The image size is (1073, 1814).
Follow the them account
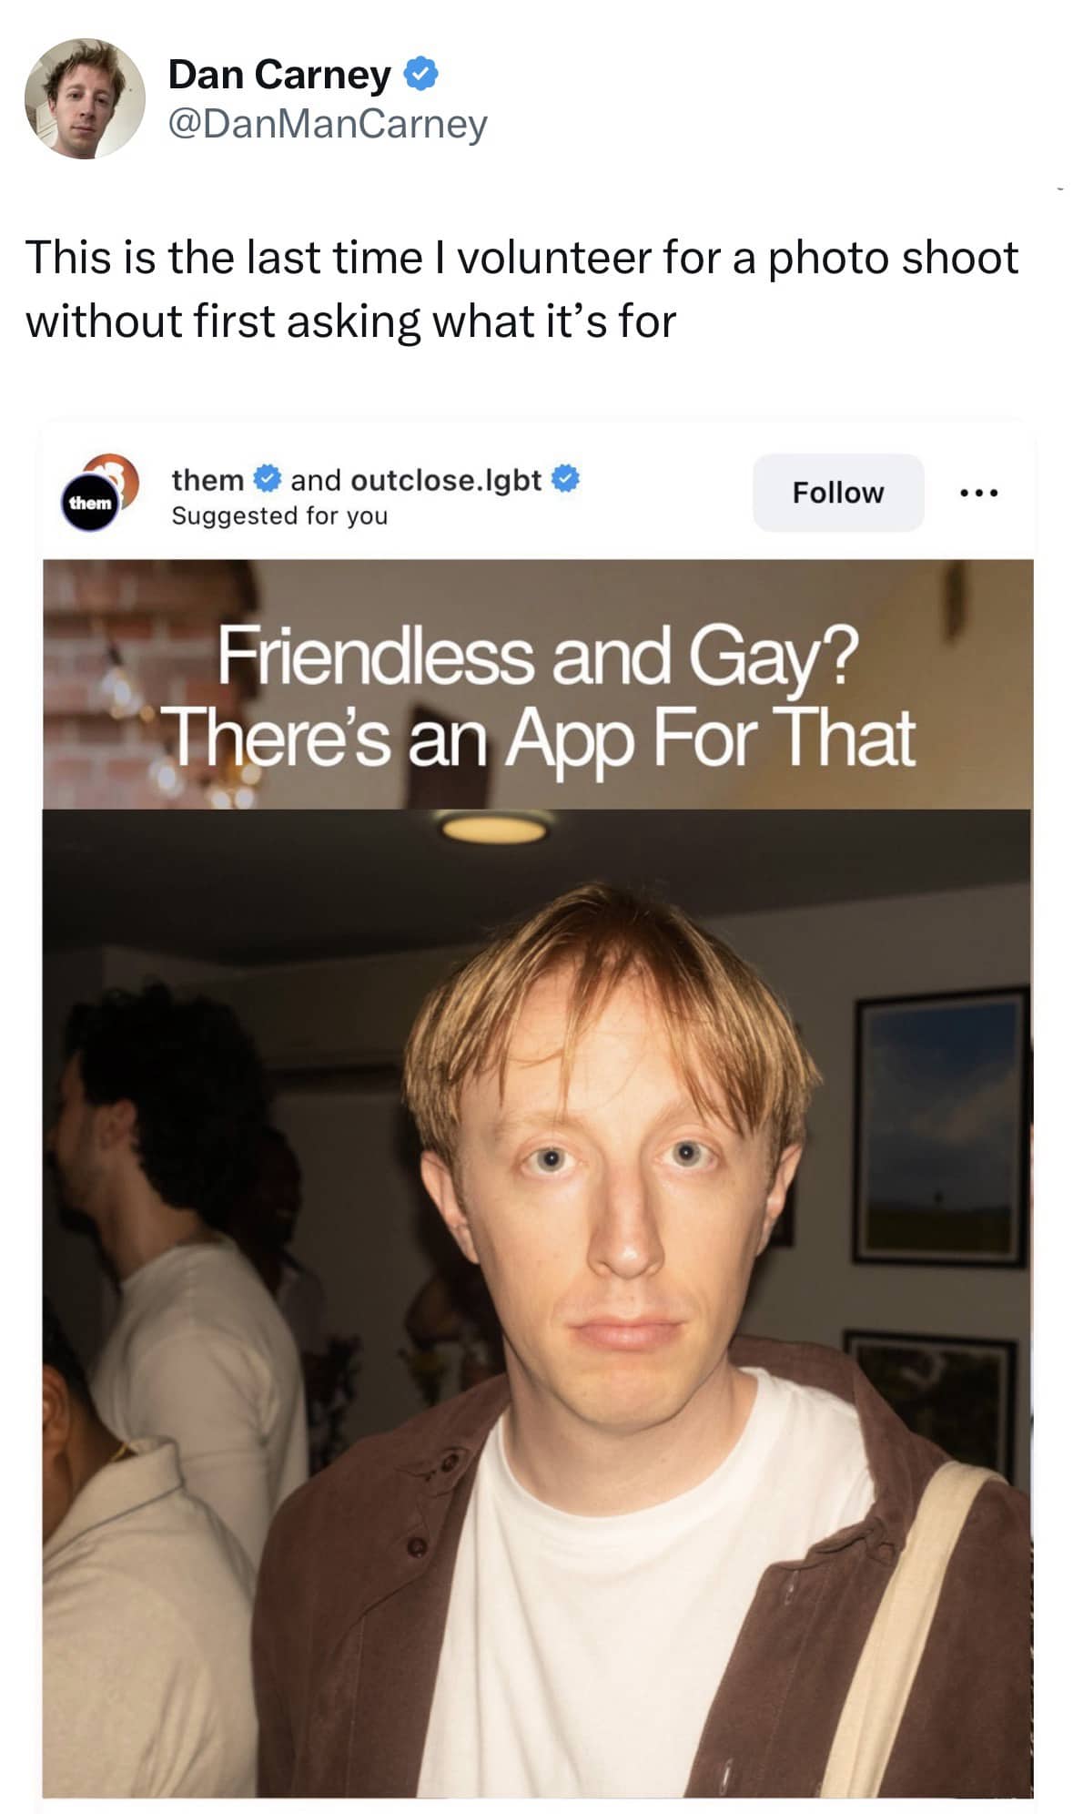tap(838, 493)
